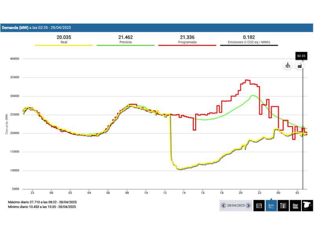Click the header "Demanda (MW) a las 02:35 - 29/04/2025"

coord(37,27)
